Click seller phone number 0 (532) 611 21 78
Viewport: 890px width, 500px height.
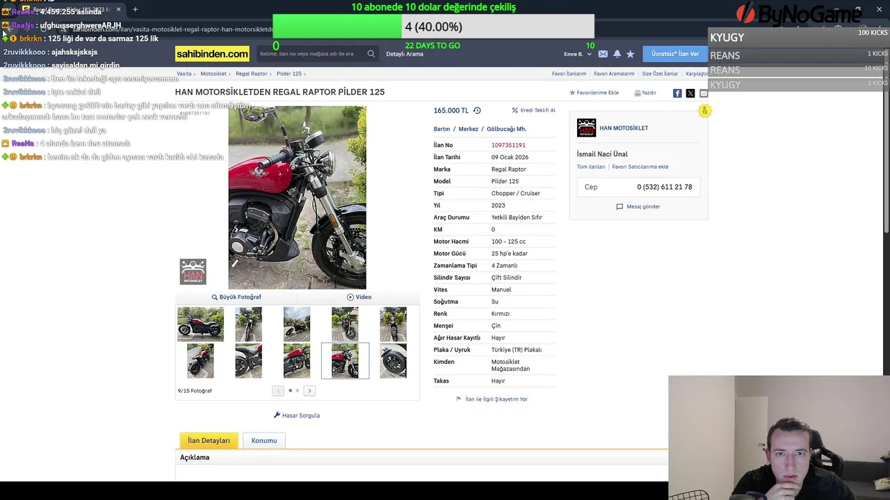[x=664, y=187]
